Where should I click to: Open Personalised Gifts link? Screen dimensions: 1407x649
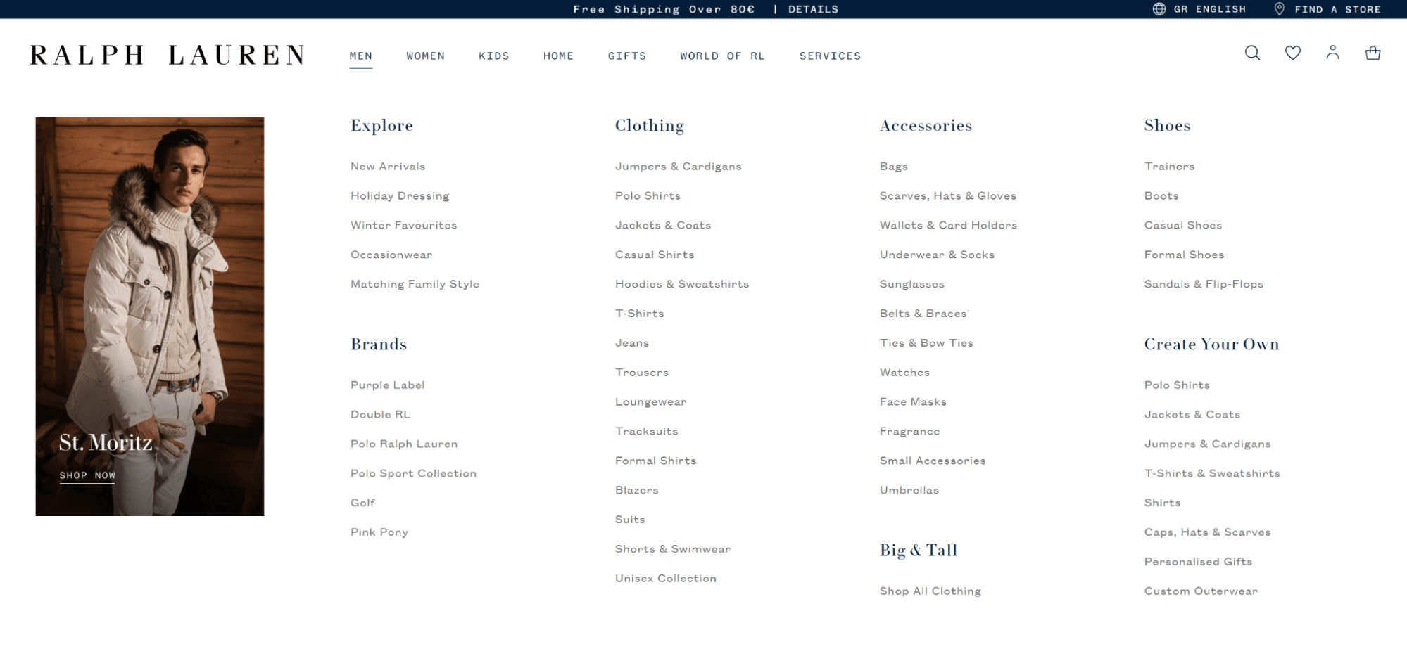point(1198,562)
